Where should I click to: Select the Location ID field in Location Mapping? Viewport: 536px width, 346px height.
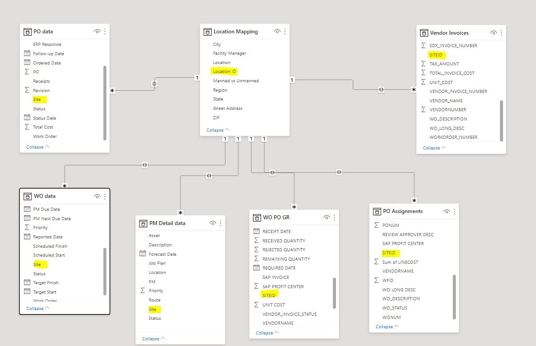pos(225,71)
